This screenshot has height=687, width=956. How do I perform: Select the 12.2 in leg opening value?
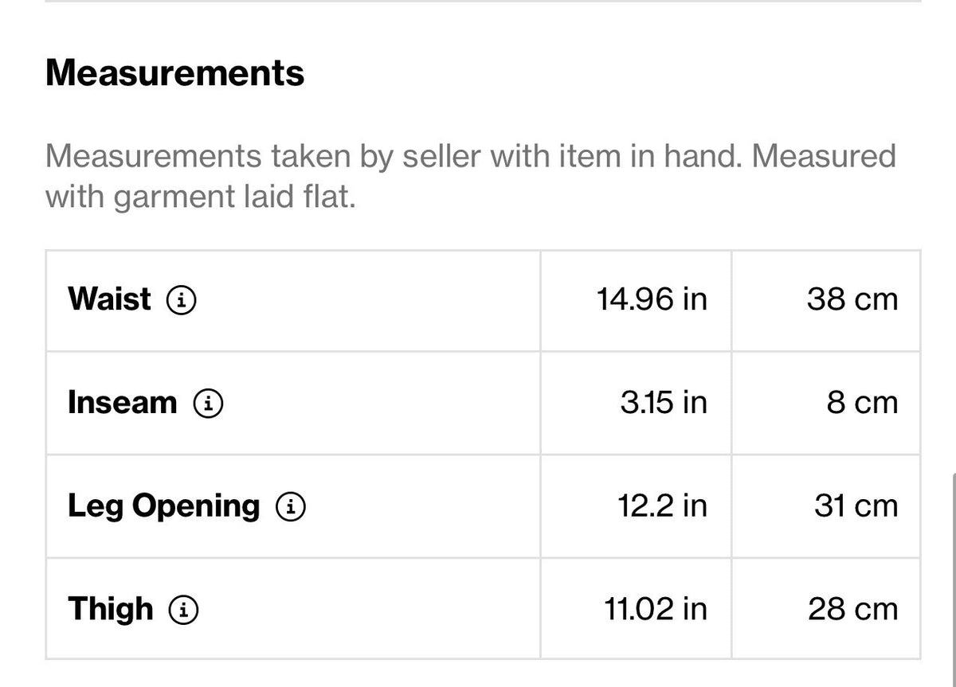point(663,506)
